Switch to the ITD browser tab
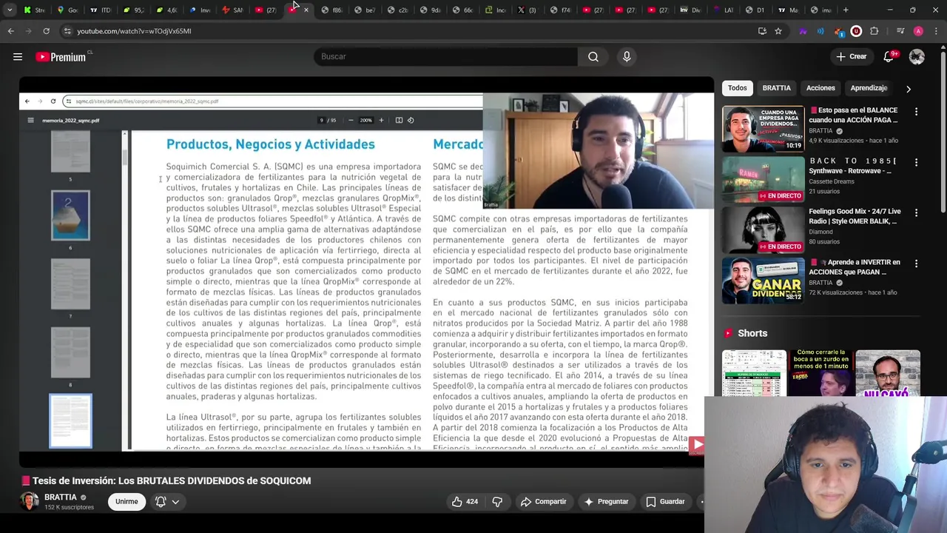The height and width of the screenshot is (533, 947). point(101,10)
